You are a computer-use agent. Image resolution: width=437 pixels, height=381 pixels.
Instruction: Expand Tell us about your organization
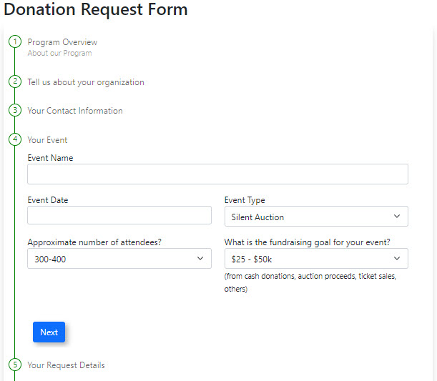86,82
